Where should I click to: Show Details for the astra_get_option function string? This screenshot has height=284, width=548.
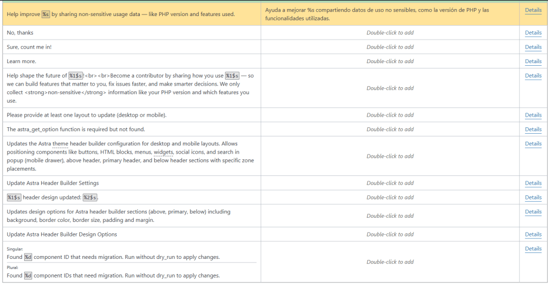pos(533,129)
